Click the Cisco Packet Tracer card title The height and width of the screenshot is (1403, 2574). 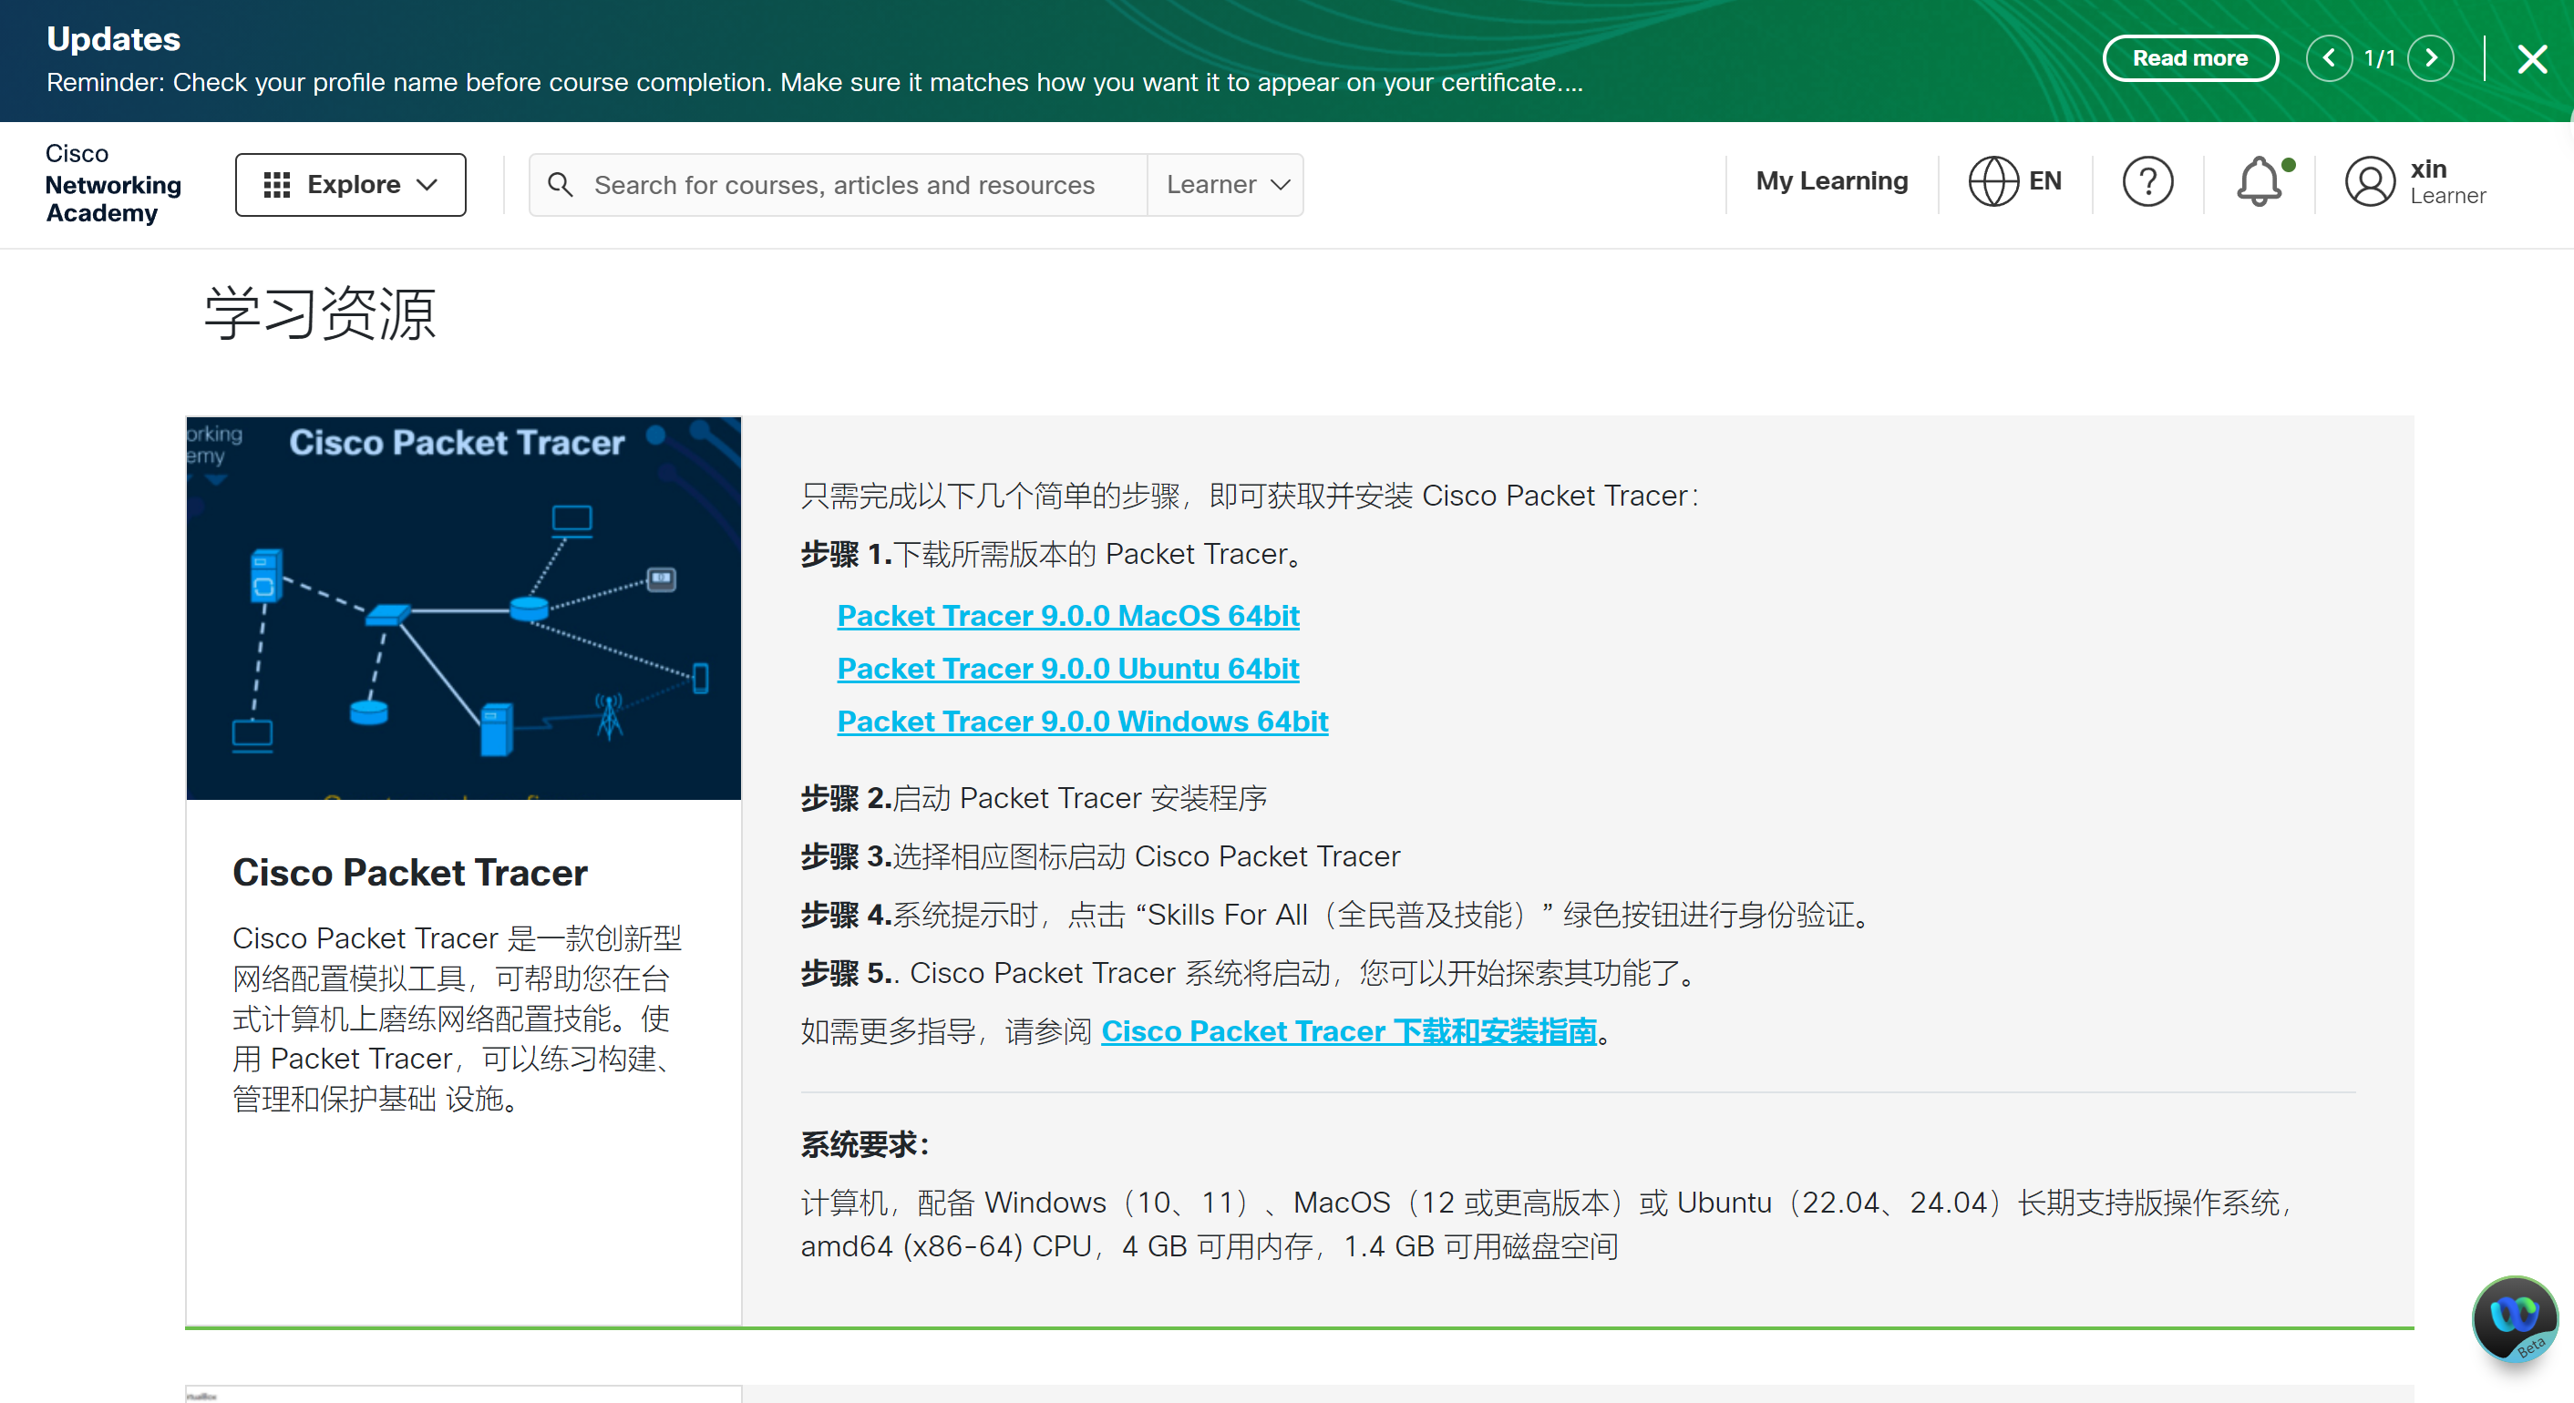[x=409, y=873]
